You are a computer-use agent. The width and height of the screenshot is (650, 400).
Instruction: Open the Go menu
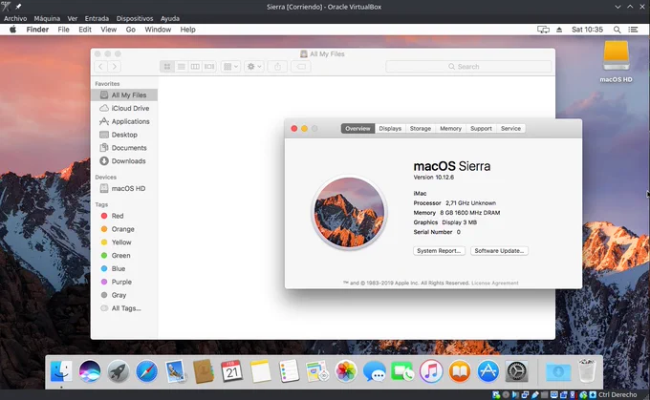(131, 30)
